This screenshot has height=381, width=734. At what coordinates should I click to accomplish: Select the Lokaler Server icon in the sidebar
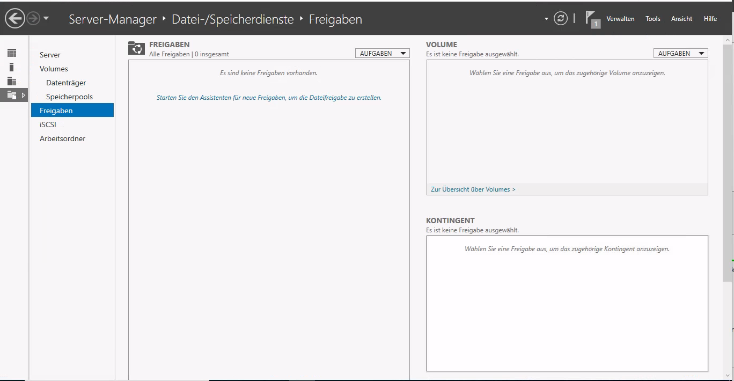click(x=11, y=67)
